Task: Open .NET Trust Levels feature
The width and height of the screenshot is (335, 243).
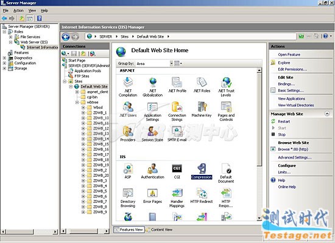Action: click(226, 87)
